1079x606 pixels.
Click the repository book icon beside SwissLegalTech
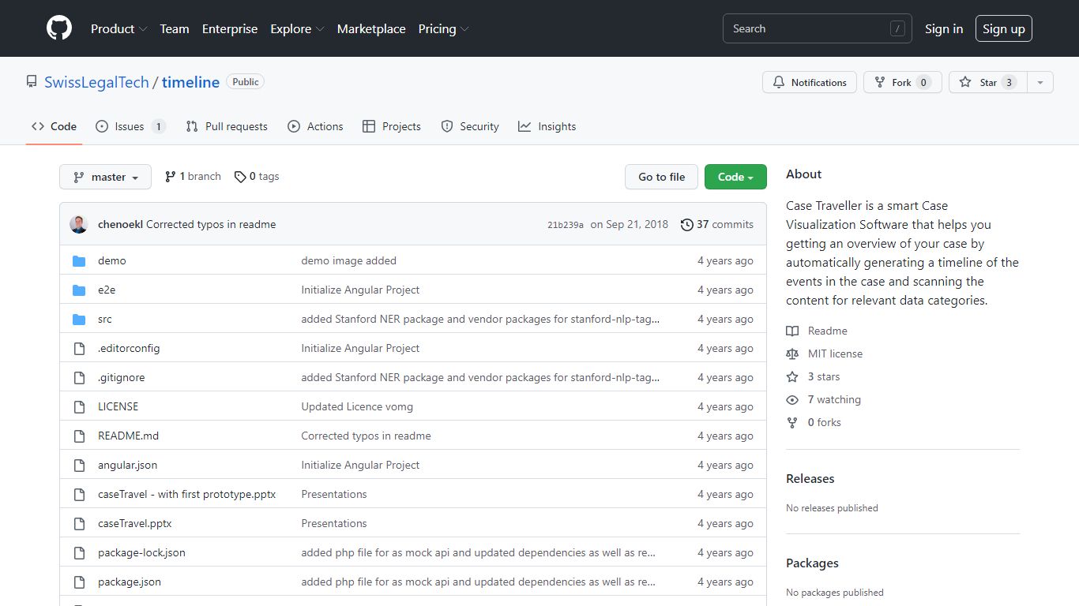coord(32,82)
